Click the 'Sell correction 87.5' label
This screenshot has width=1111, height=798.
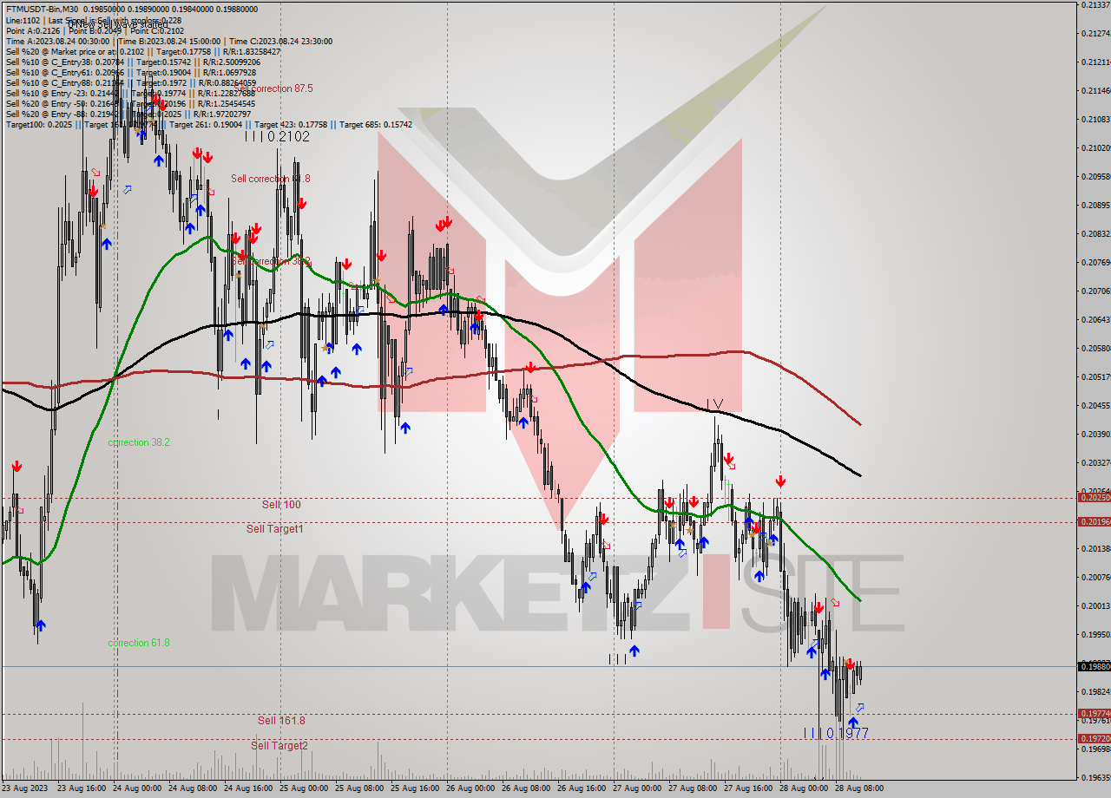273,88
